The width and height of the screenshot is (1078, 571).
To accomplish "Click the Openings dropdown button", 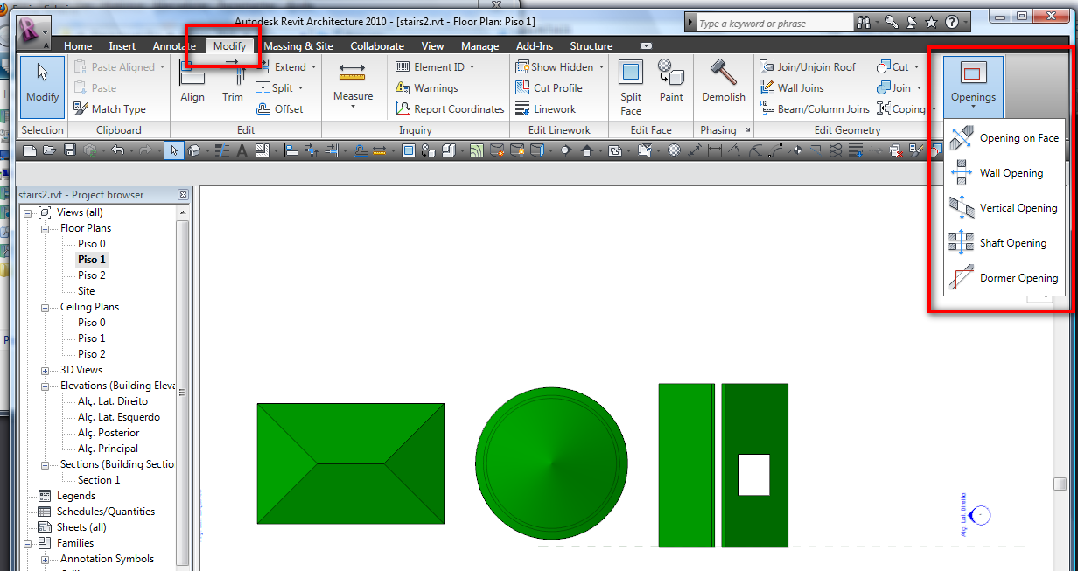I will click(x=973, y=87).
